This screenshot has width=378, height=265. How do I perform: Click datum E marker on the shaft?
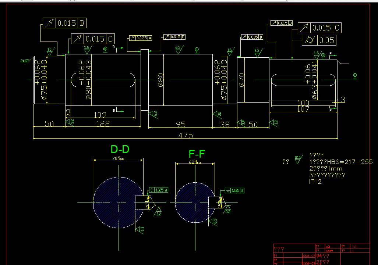click(197, 50)
